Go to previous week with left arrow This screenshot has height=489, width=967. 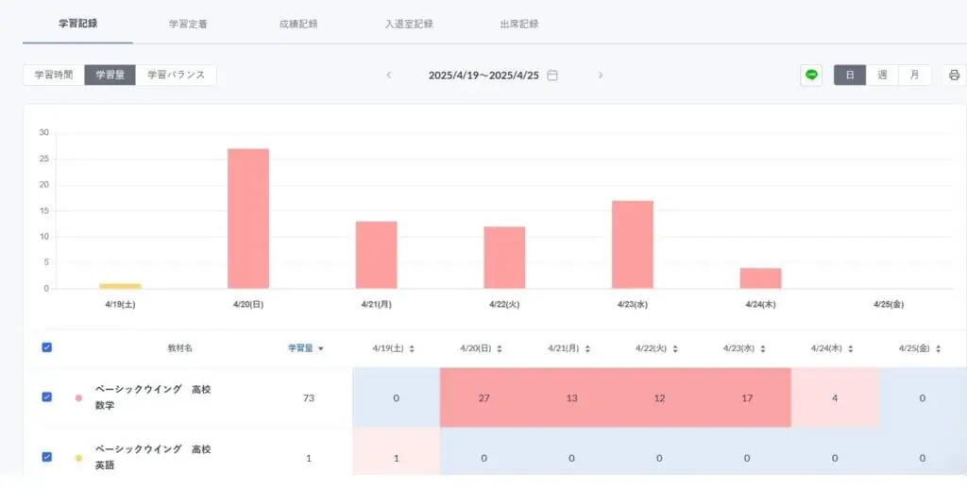(389, 76)
